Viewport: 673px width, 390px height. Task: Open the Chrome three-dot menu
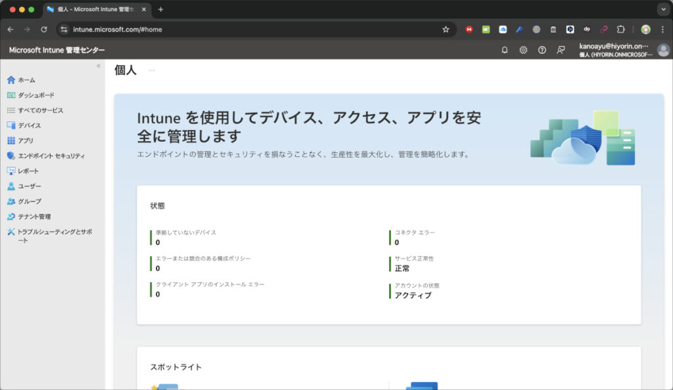pyautogui.click(x=662, y=29)
